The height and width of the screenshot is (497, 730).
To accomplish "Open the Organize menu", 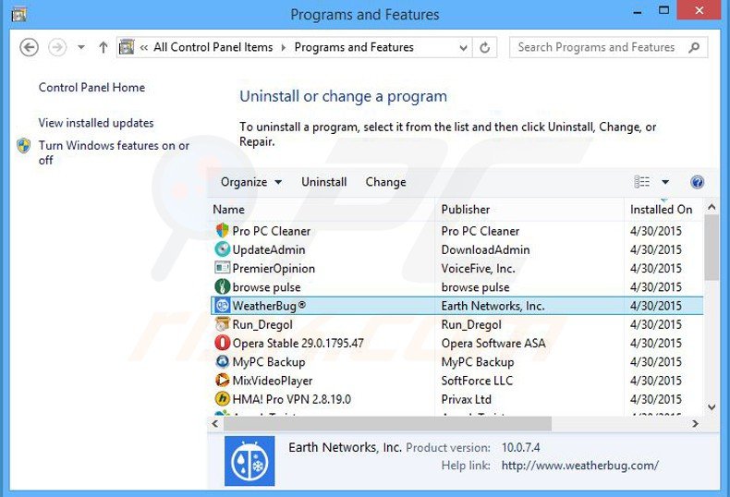I will [250, 182].
